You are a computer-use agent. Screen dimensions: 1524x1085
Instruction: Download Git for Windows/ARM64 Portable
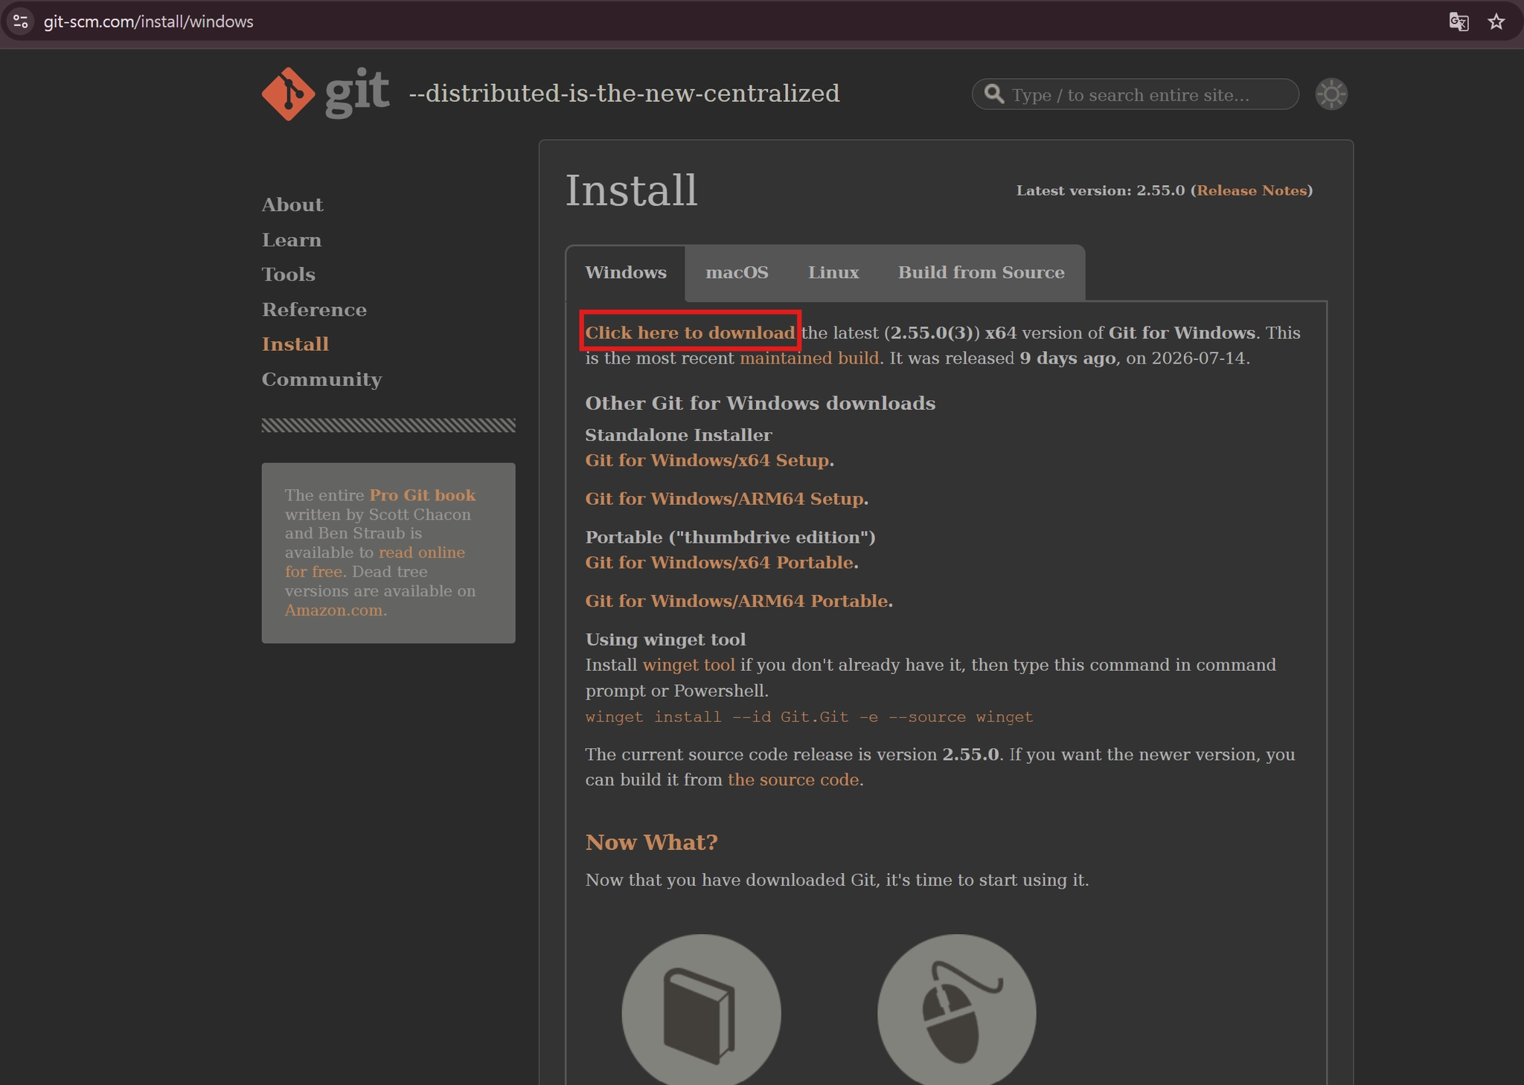tap(737, 602)
